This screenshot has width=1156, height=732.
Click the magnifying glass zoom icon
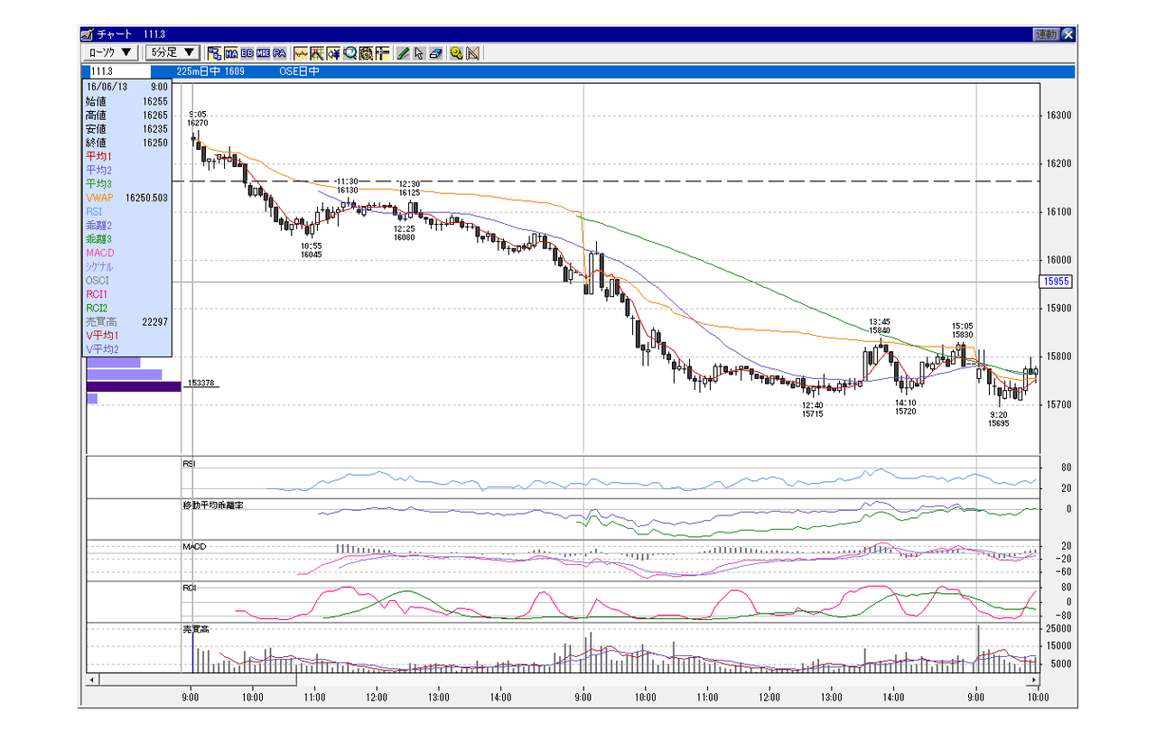point(350,53)
